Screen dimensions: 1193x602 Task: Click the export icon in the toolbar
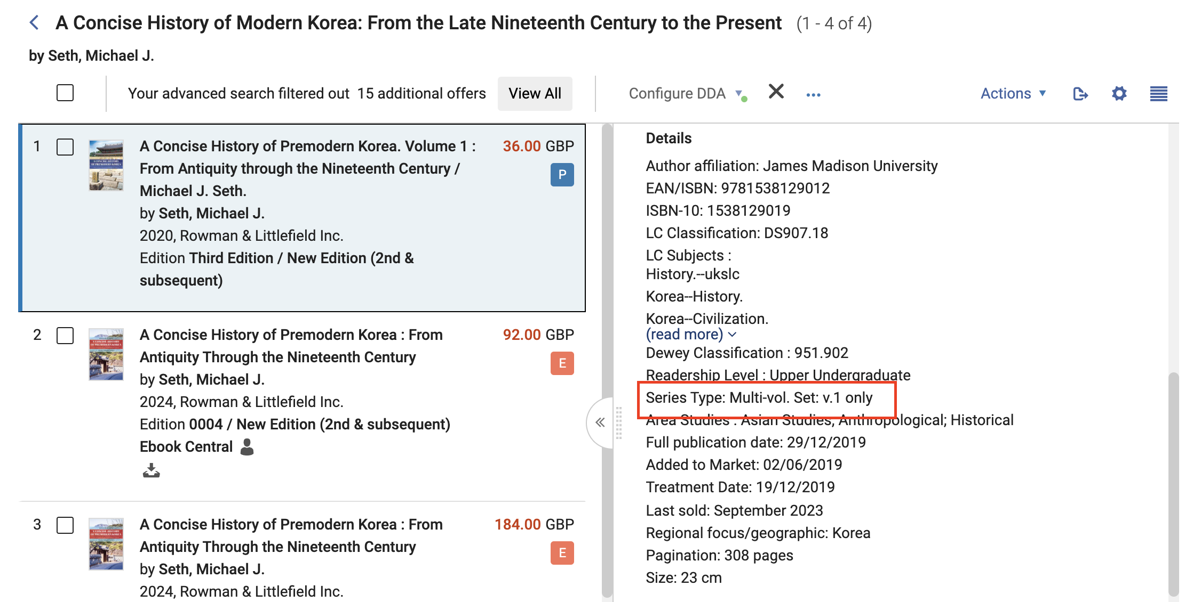(1080, 94)
